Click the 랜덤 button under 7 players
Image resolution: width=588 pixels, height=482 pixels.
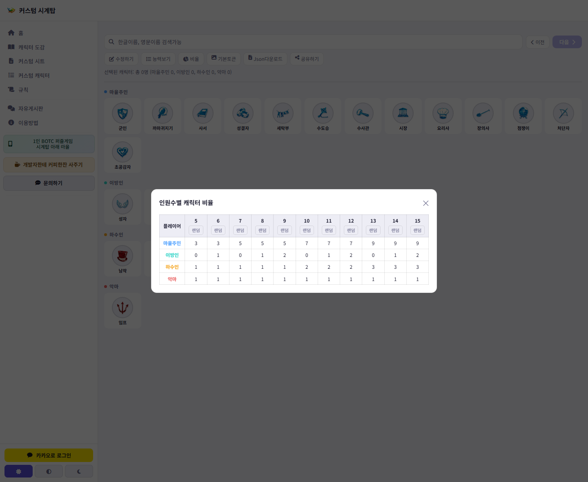pos(240,230)
